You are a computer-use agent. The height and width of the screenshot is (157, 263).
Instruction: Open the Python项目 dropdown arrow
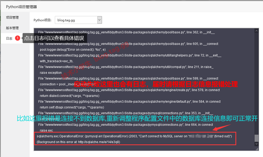99,20
